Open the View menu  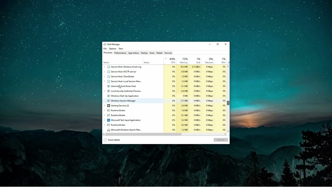121,49
